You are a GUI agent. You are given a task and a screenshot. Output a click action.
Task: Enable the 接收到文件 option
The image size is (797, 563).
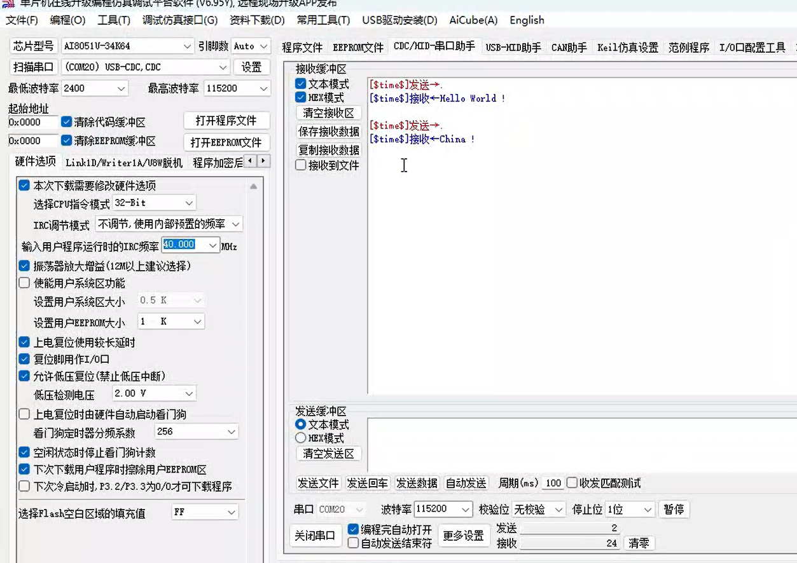pyautogui.click(x=300, y=166)
